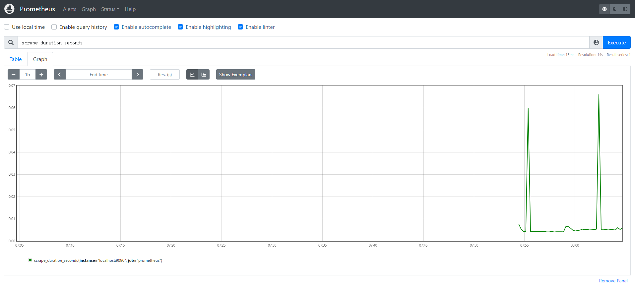
Task: Click the 08:00 x-axis label
Action: pos(575,245)
